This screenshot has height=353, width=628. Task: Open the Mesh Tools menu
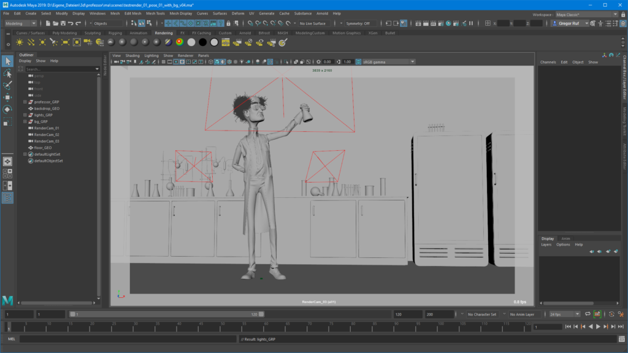155,13
